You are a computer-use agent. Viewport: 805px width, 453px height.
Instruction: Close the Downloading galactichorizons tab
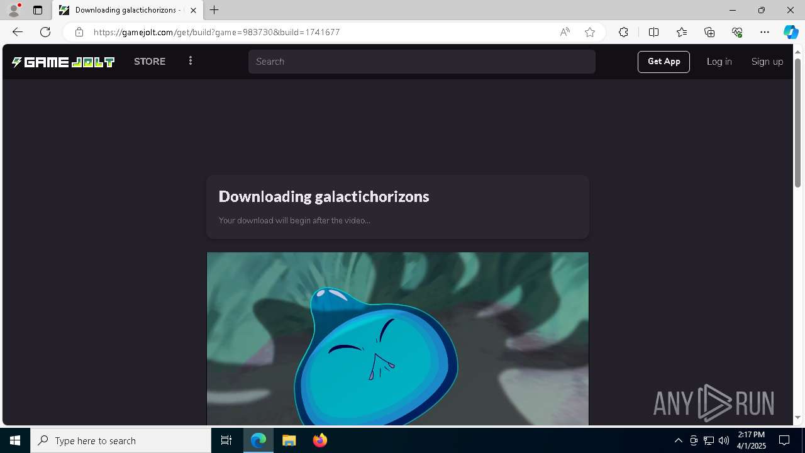(193, 10)
